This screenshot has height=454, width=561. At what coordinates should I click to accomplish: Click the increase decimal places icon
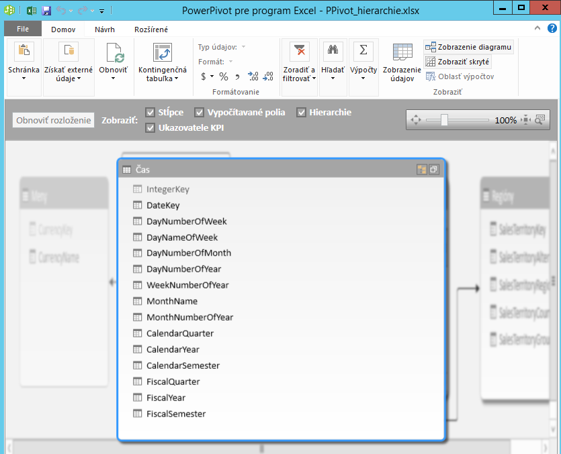[x=253, y=76]
